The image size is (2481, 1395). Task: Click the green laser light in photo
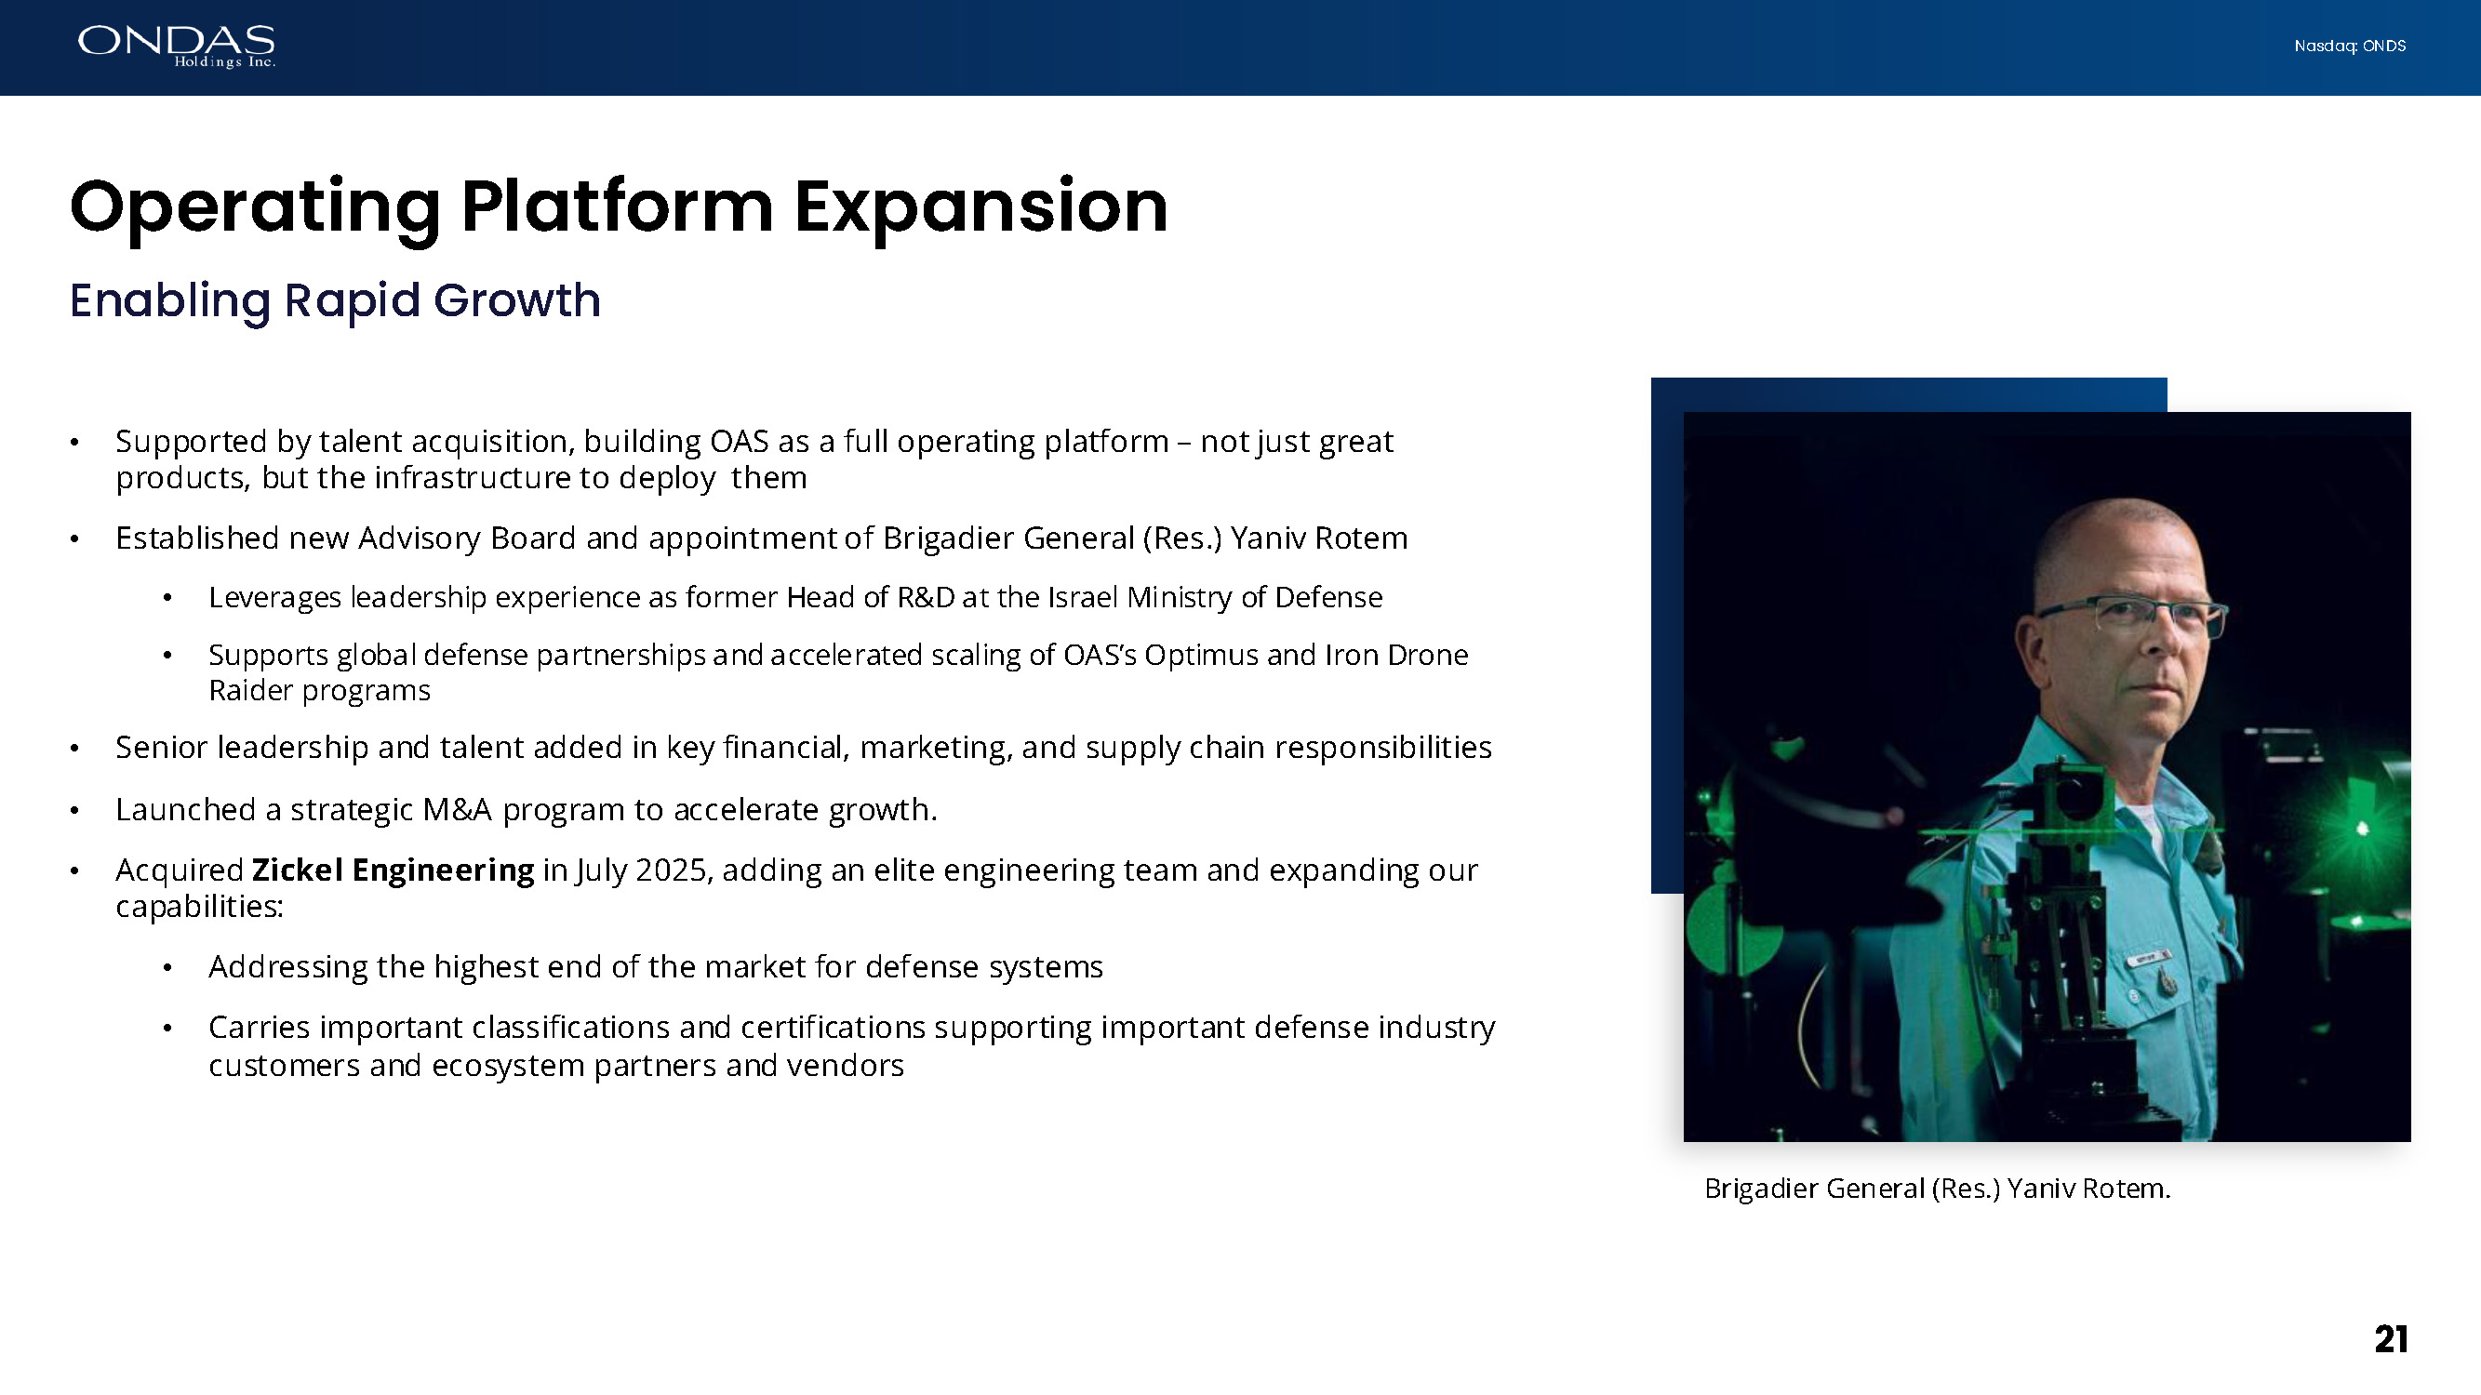(2362, 828)
